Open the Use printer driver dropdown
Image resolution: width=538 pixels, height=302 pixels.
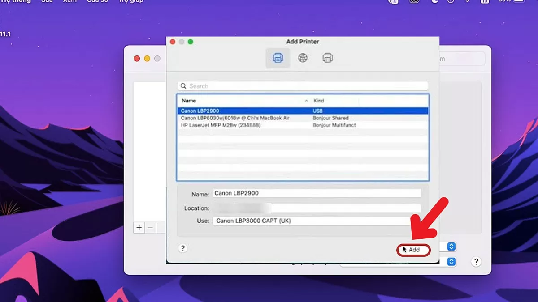click(x=318, y=221)
